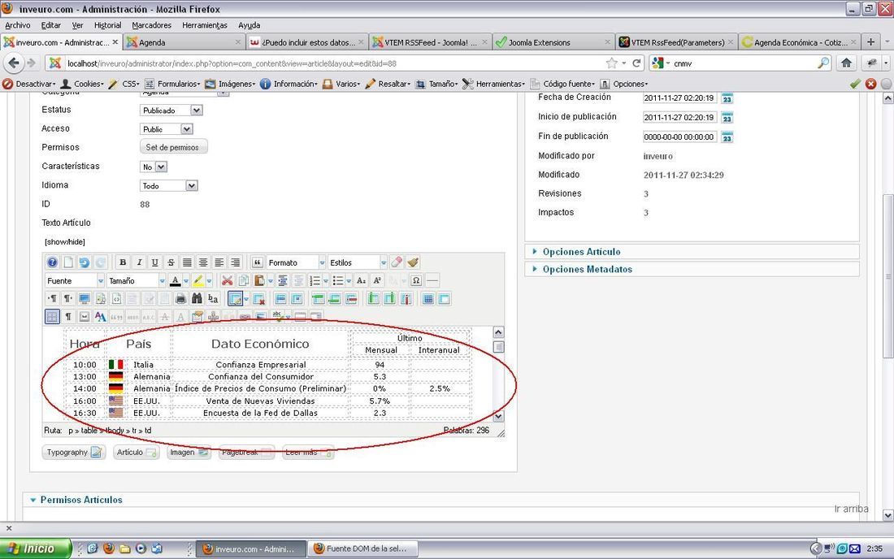
Task: Click the Imagen button below editor
Action: point(189,452)
